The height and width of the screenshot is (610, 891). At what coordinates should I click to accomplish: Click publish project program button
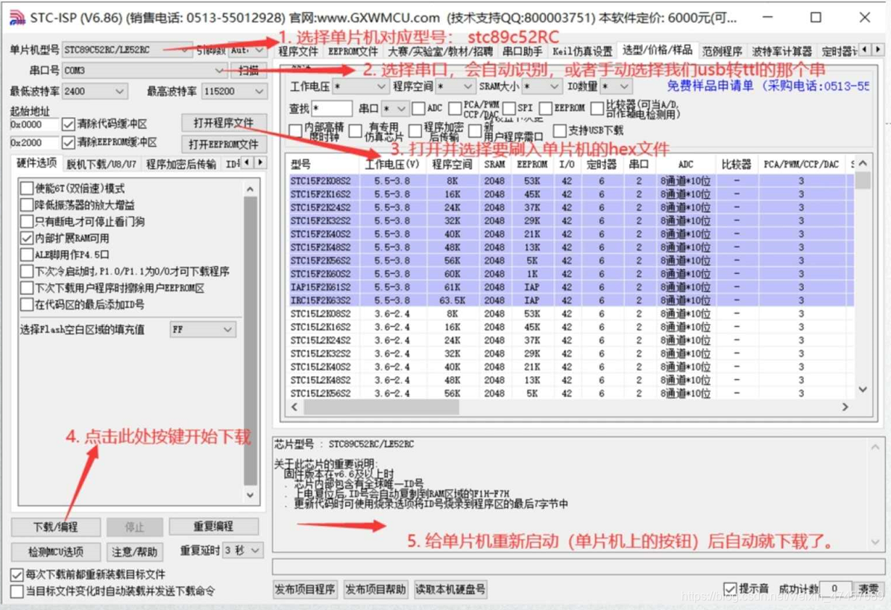click(x=305, y=590)
